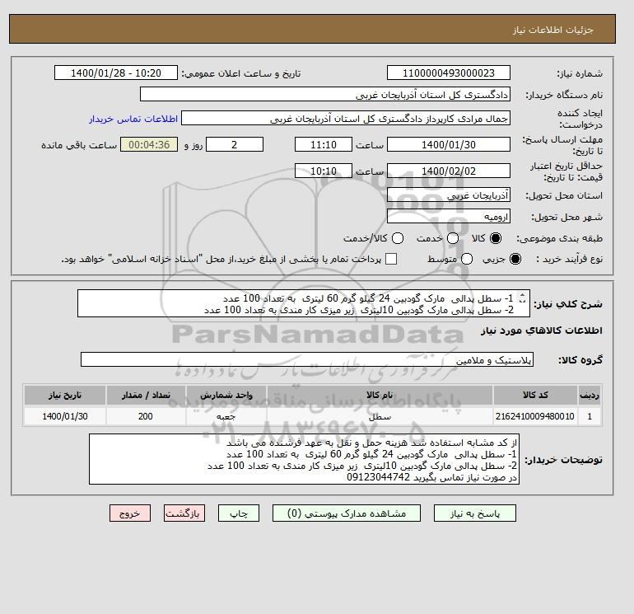Click price validity date 1400/02/02 field
The width and height of the screenshot is (634, 614).
tap(449, 171)
